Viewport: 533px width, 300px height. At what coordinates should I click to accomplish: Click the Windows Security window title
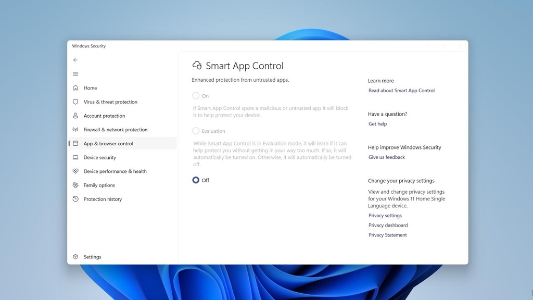tap(88, 46)
